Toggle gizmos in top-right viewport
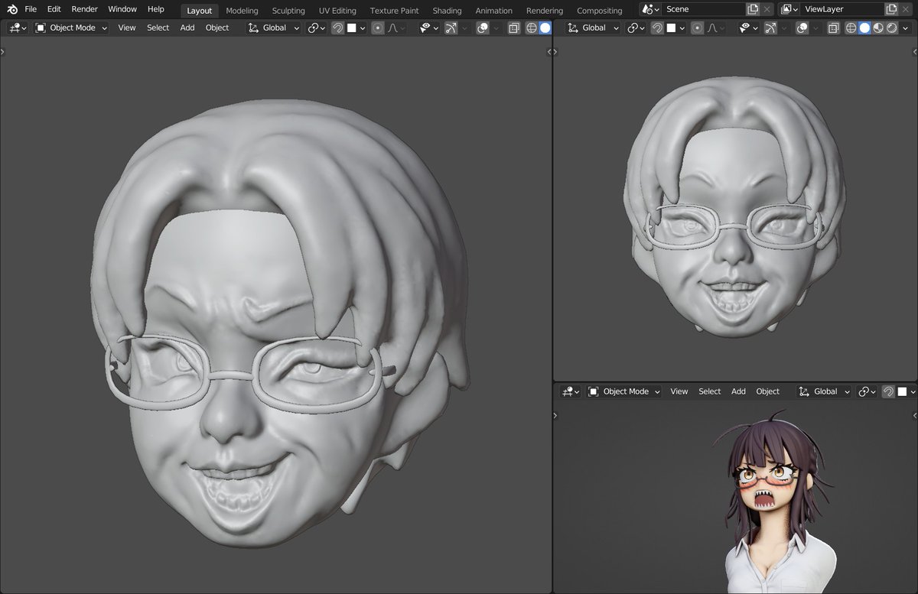Screen dimensions: 918x594 click(x=771, y=28)
